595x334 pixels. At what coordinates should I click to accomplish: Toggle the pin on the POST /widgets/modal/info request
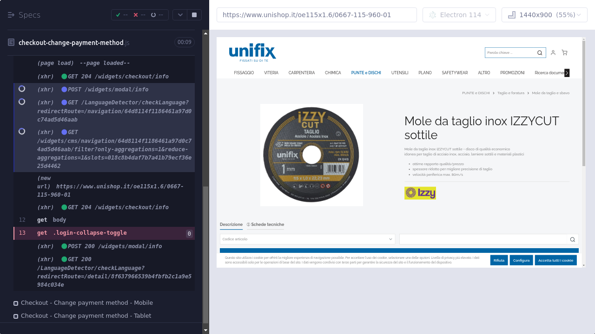tap(22, 89)
